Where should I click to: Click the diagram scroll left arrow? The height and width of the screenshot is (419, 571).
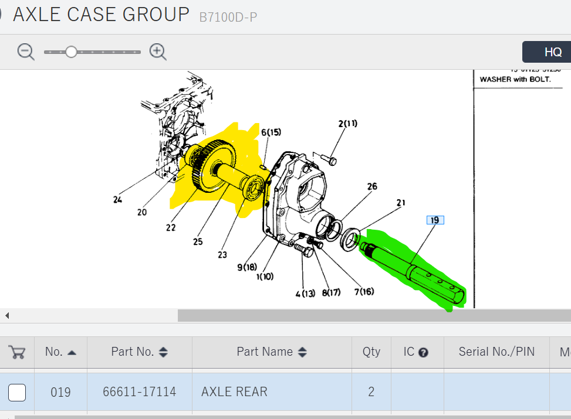pos(7,316)
